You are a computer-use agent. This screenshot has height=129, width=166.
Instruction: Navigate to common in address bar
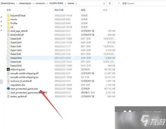40,3
